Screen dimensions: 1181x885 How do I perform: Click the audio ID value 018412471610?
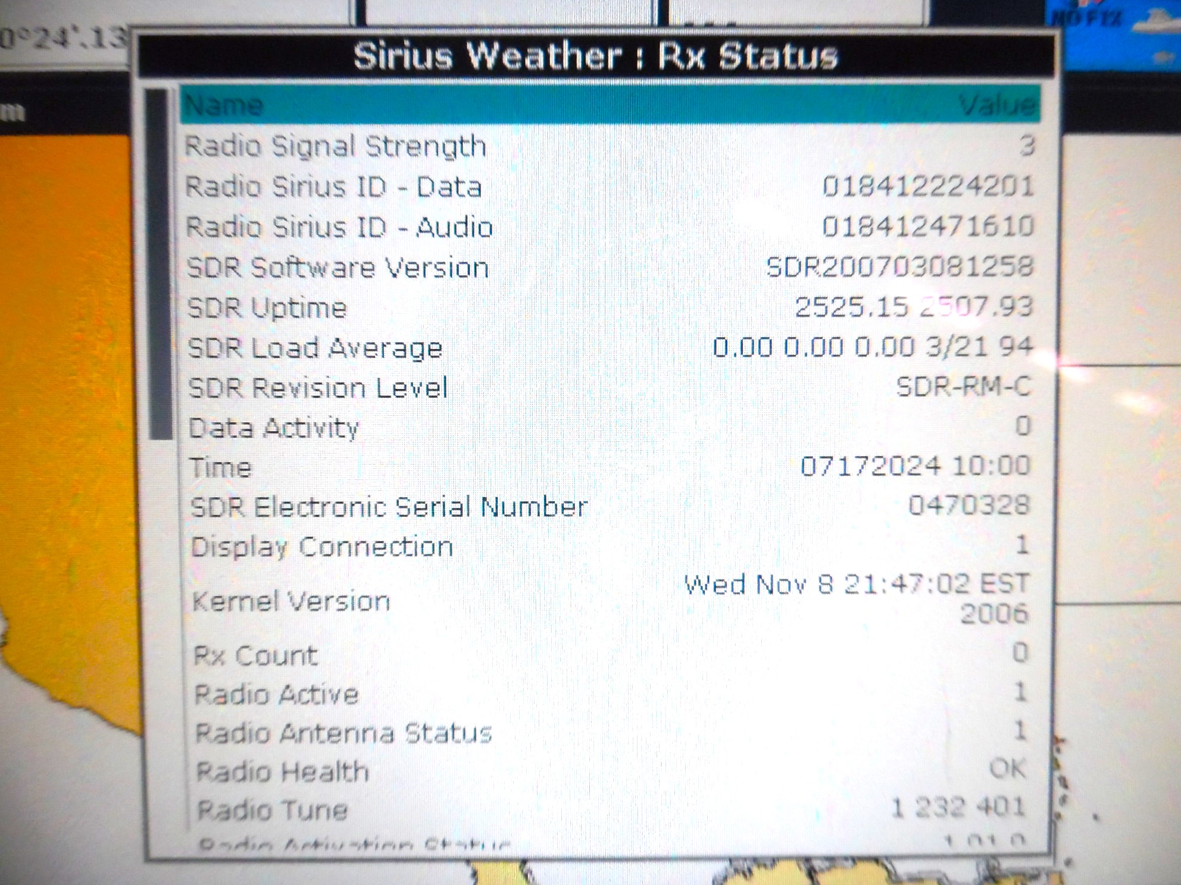[x=928, y=227]
